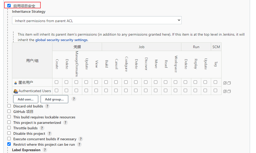Select all permissions for 匿名用户 row
This screenshot has height=153, width=256.
(225, 83)
